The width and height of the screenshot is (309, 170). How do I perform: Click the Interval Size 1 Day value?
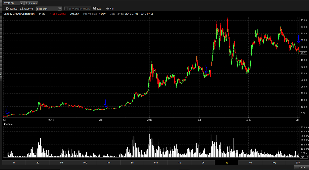[x=102, y=14]
